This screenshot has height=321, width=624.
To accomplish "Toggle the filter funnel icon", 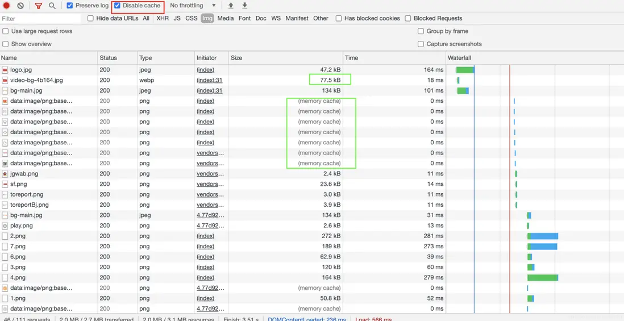I will [x=38, y=6].
